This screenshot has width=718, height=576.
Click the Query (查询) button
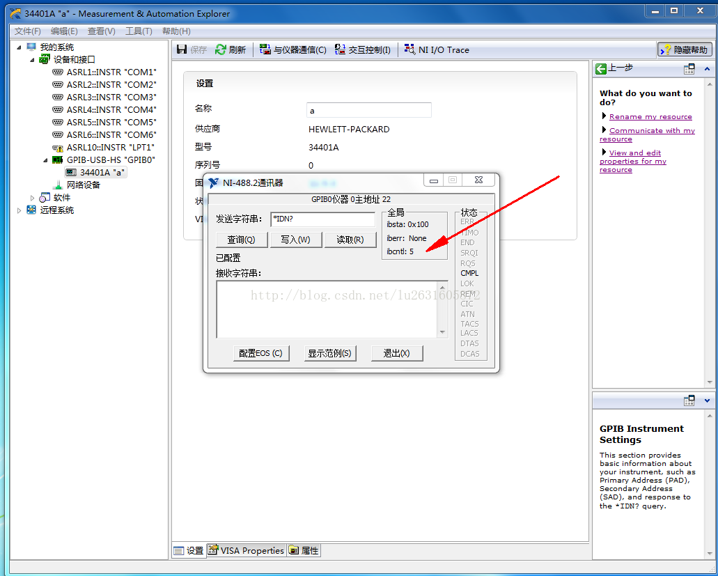[242, 240]
